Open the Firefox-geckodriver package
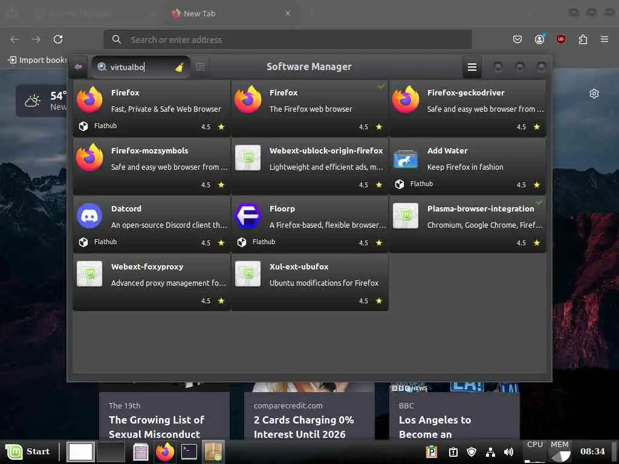Viewport: 619px width, 464px height. pos(467,108)
